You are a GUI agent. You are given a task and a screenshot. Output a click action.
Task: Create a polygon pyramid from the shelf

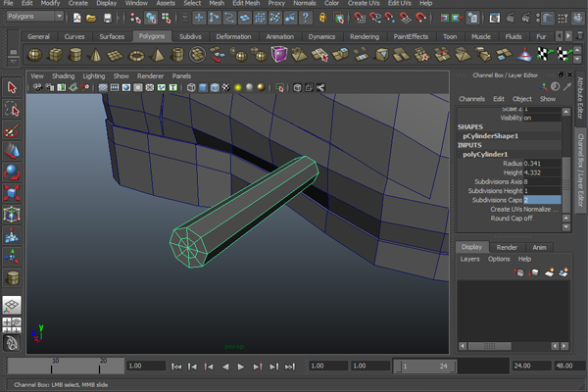tap(157, 55)
